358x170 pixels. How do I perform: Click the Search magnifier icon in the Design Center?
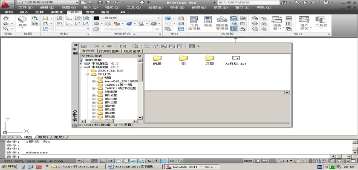point(136,46)
